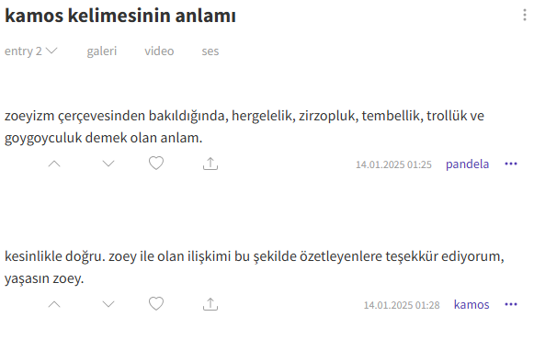Image resolution: width=534 pixels, height=362 pixels.
Task: Open the 14.01.2025 01:25 entry permalink
Action: [x=393, y=164]
